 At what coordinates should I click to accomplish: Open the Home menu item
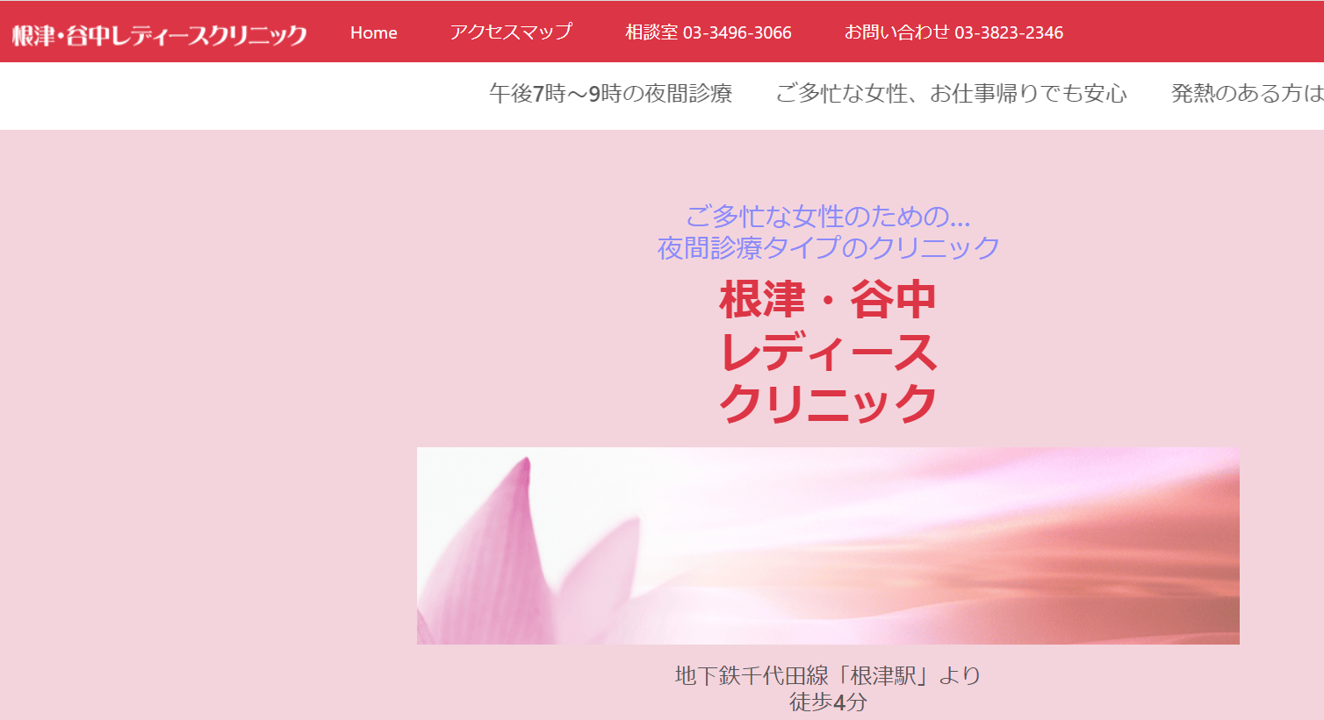tap(373, 32)
